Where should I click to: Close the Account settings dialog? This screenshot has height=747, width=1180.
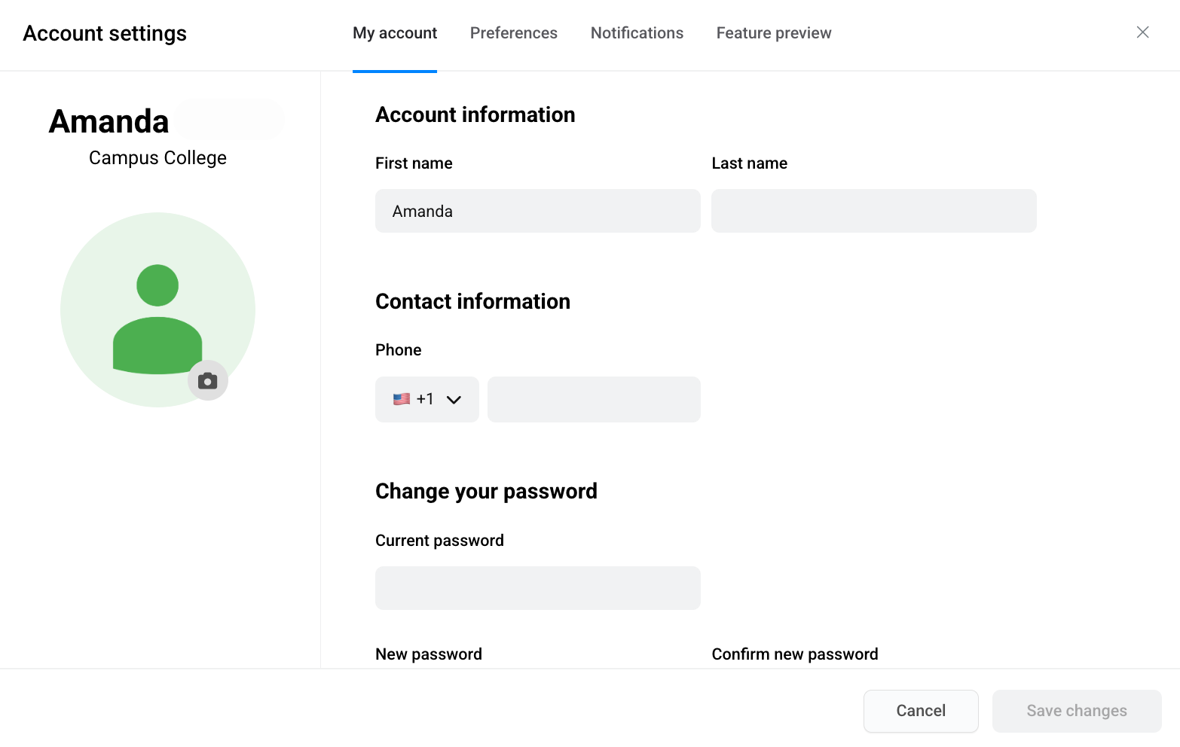(x=1142, y=32)
